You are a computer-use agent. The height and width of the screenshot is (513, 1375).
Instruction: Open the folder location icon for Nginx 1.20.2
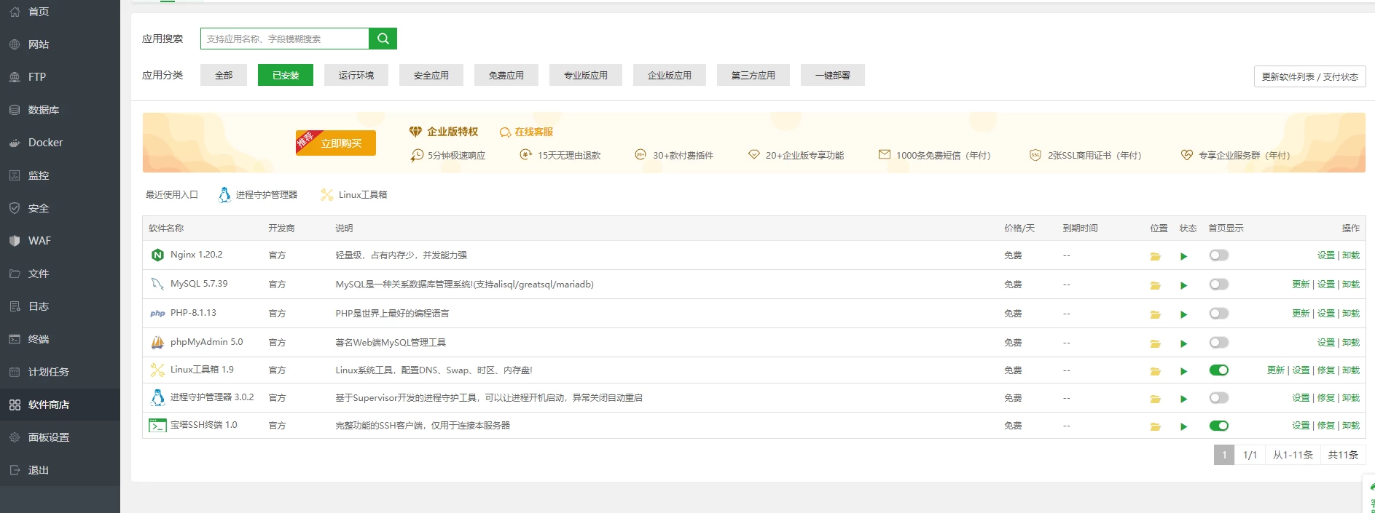click(1155, 256)
